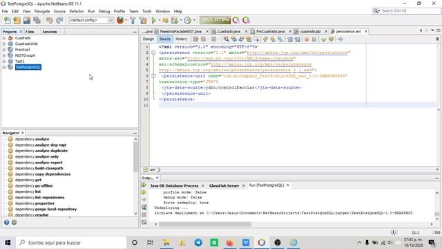
Task: Switch to the Cuadrado.java editor tab
Action: [229, 31]
